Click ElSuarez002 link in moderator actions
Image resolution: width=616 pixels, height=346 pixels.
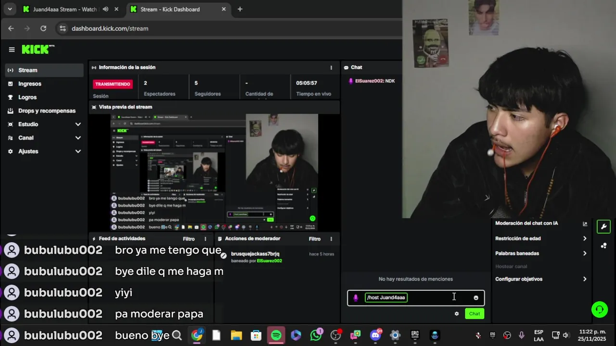tap(269, 261)
